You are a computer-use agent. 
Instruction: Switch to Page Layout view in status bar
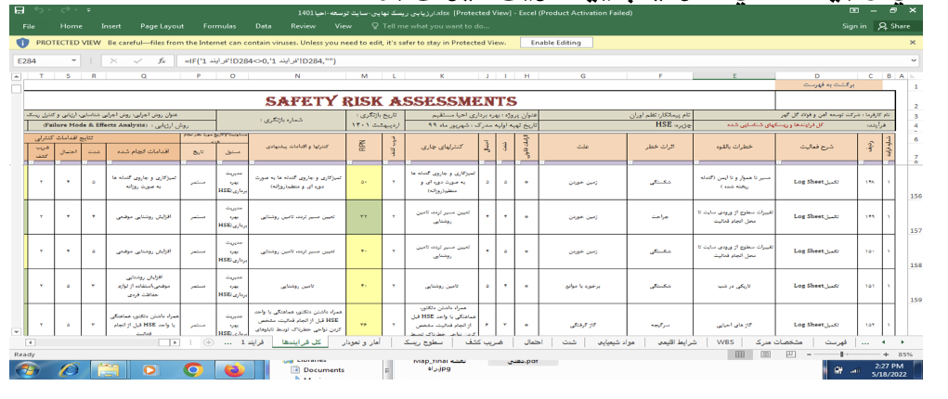[x=766, y=354]
